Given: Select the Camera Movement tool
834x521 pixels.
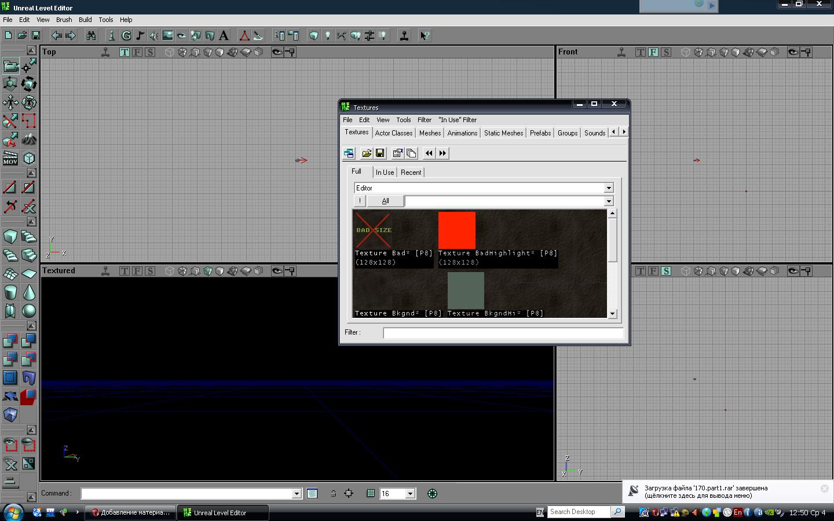Looking at the screenshot, I should [10, 65].
